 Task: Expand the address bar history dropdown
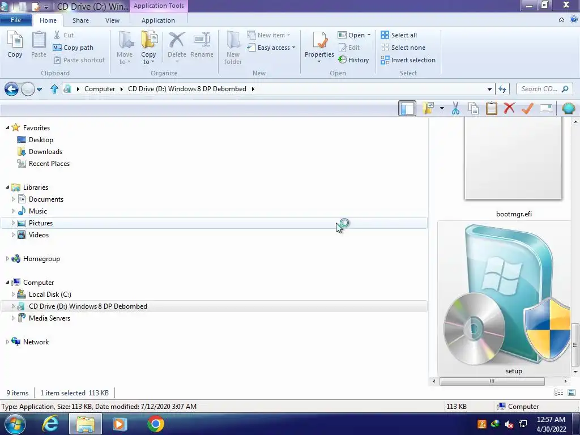489,89
